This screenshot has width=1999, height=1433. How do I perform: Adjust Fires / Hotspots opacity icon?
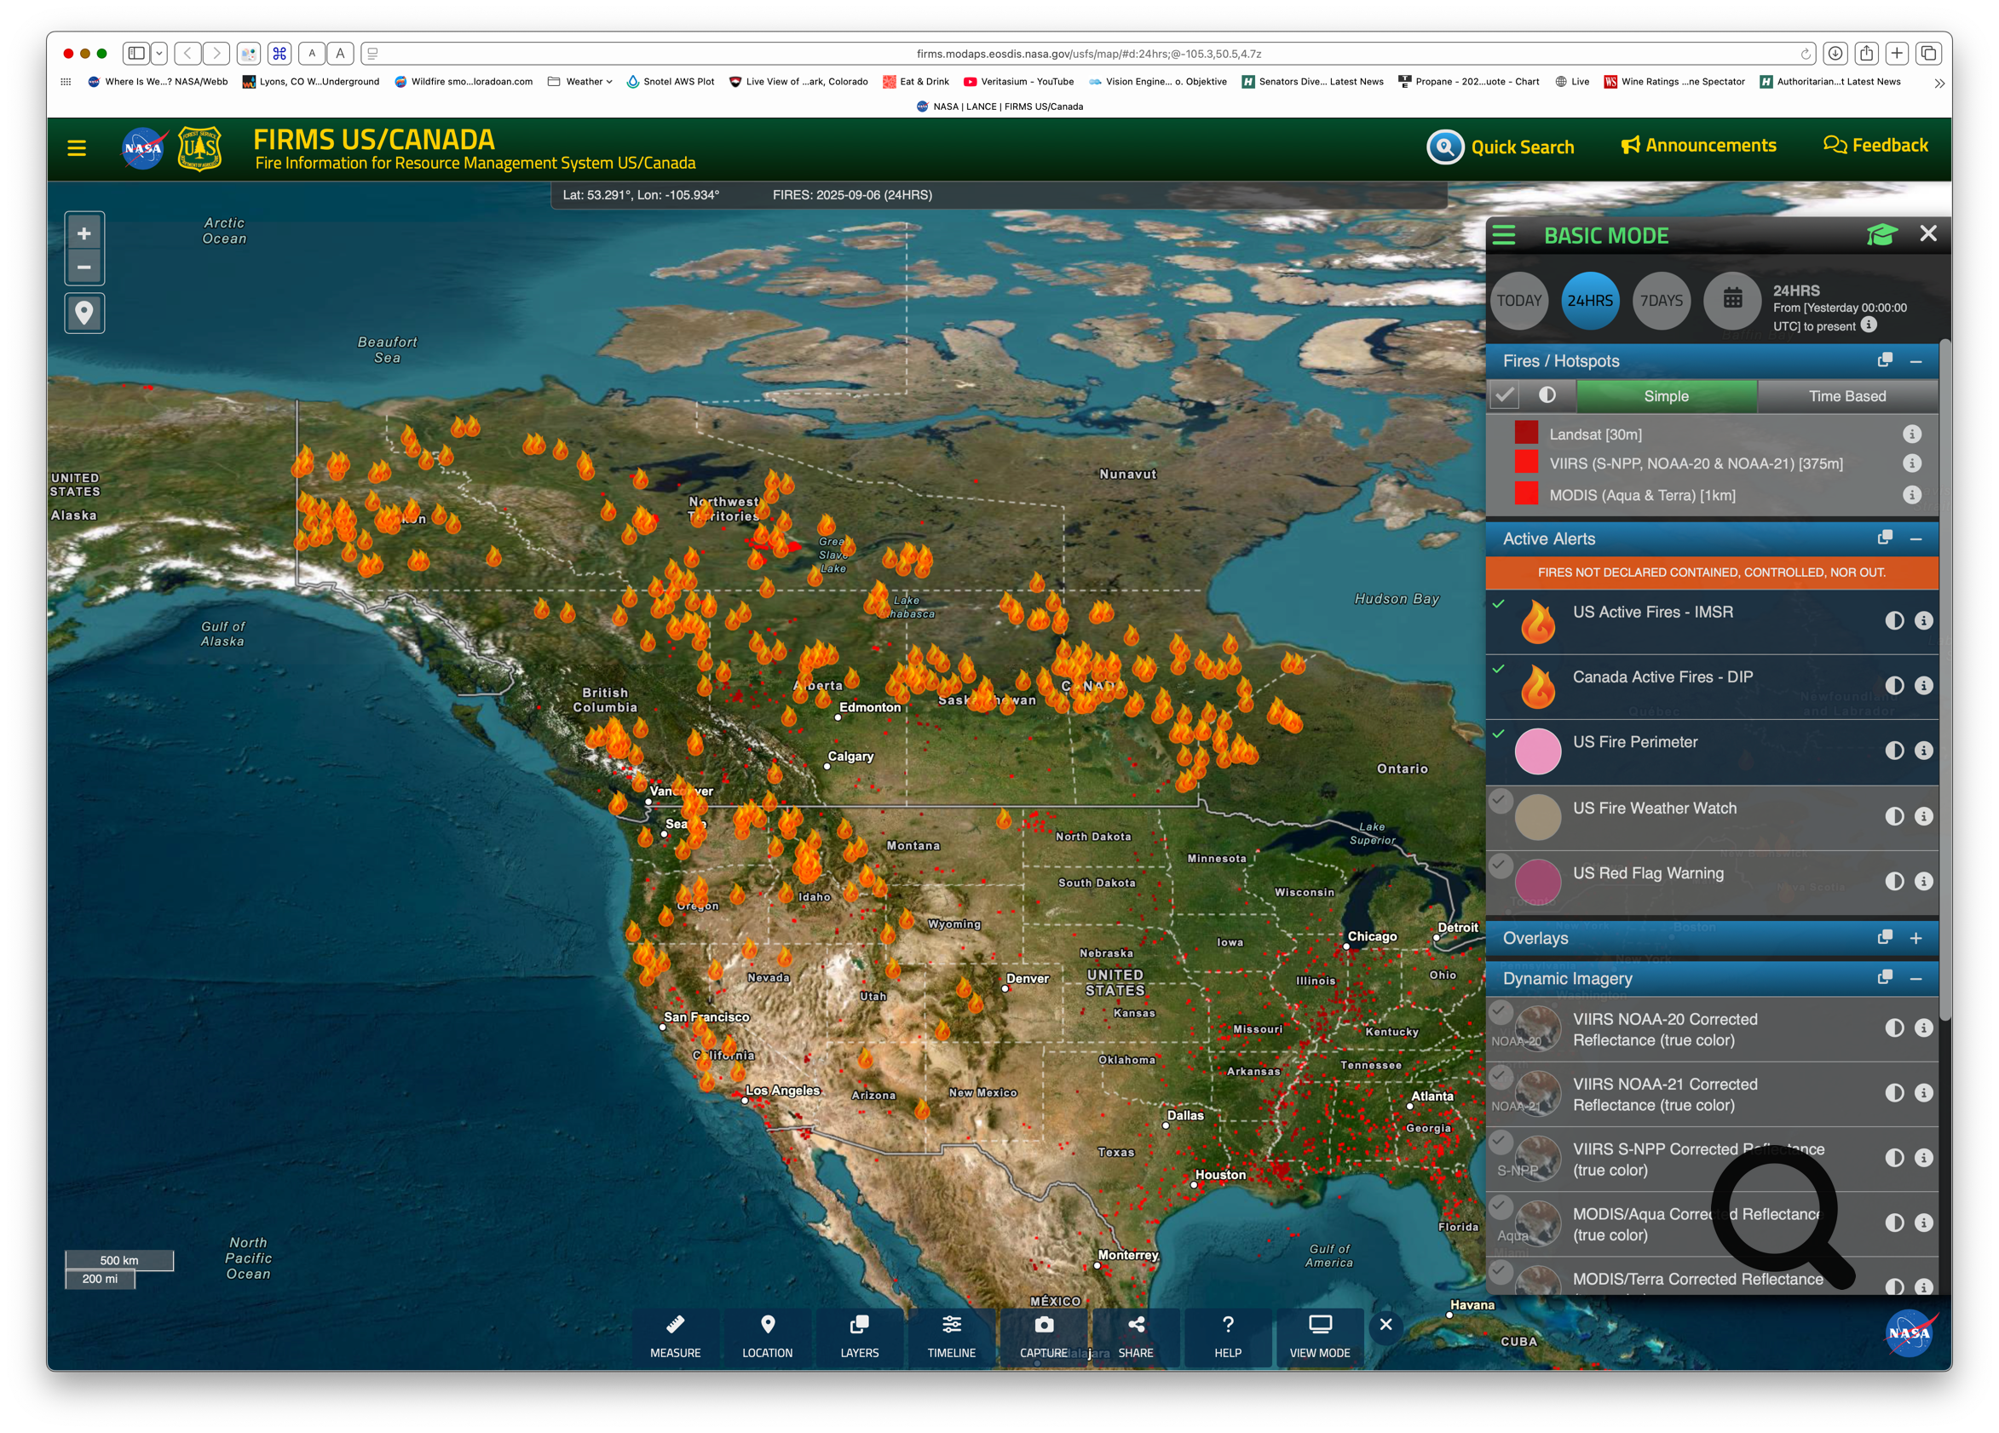coord(1547,394)
